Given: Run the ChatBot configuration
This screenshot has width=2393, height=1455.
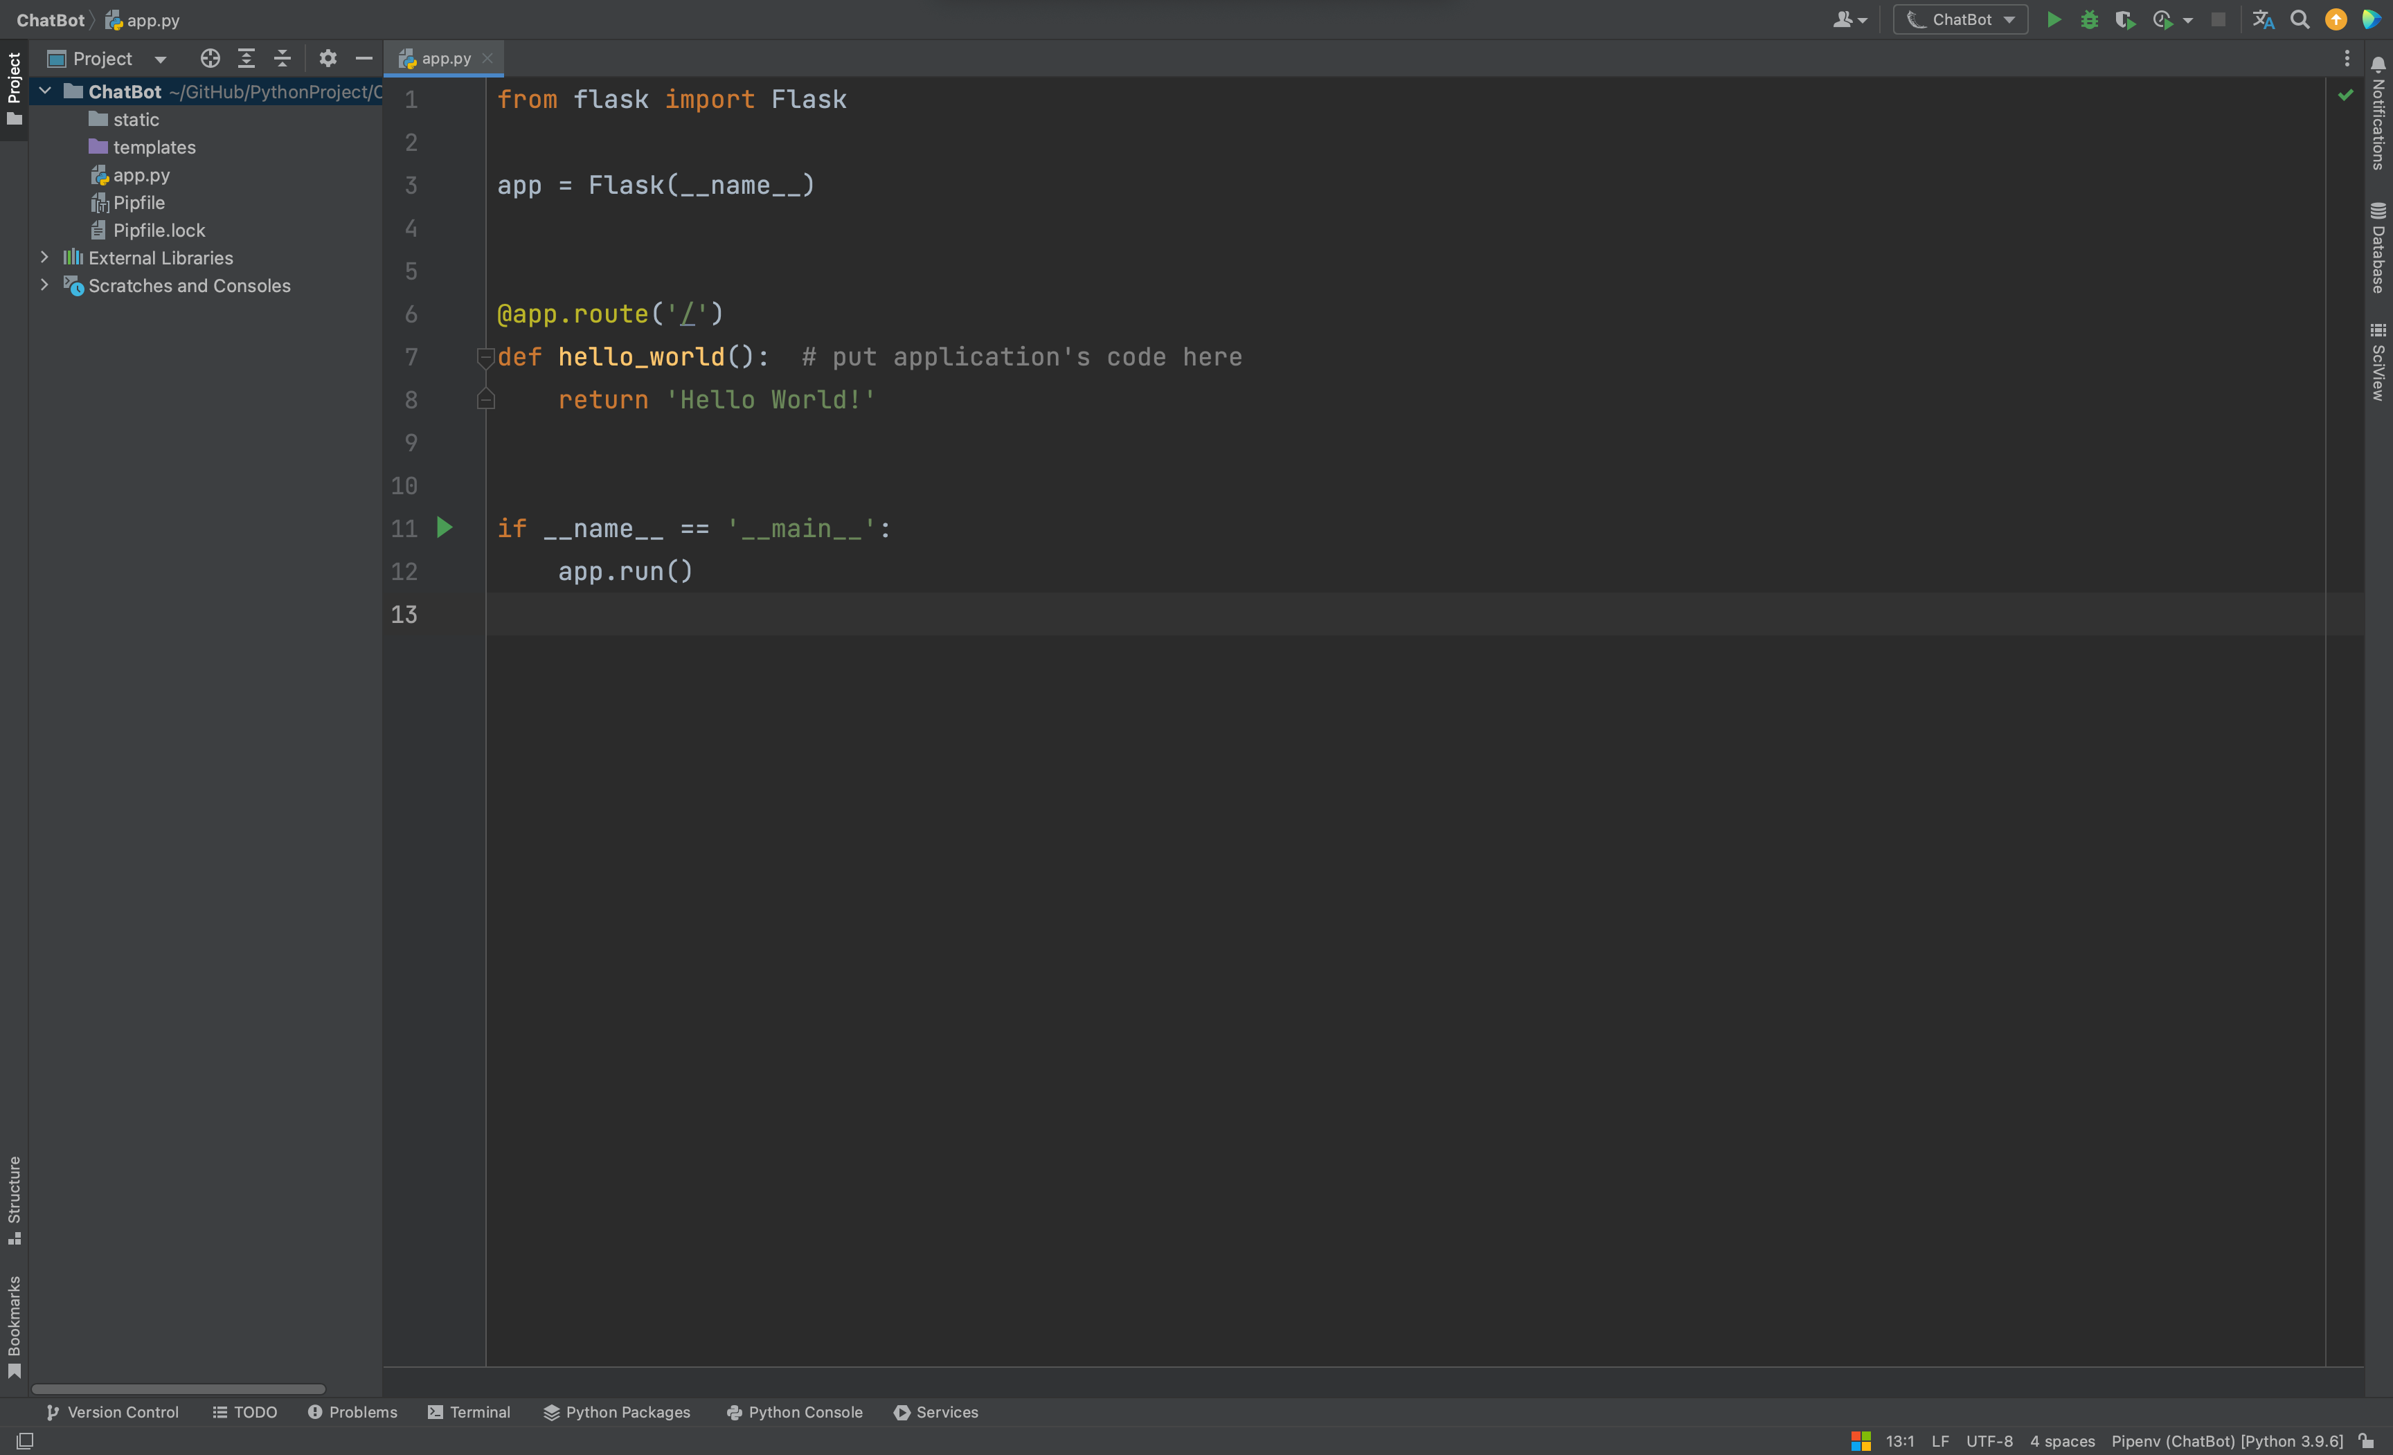Looking at the screenshot, I should pos(2053,19).
